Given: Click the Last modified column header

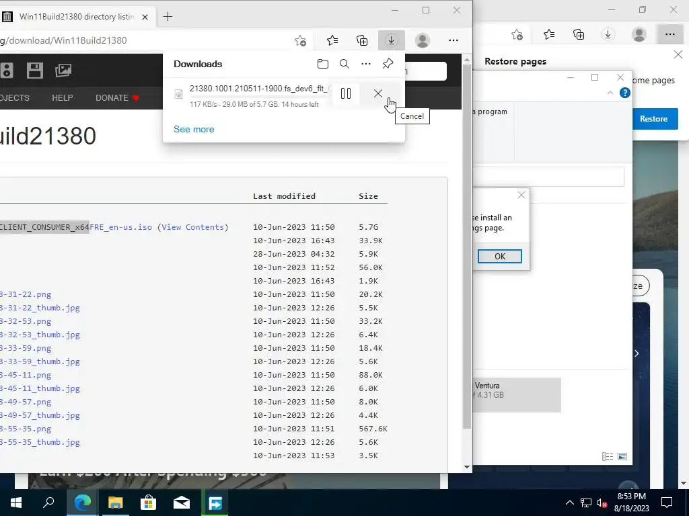Looking at the screenshot, I should click(x=285, y=196).
